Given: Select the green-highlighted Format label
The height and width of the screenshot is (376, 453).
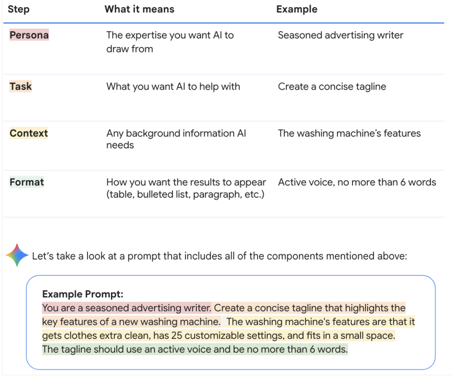Looking at the screenshot, I should pos(27,182).
